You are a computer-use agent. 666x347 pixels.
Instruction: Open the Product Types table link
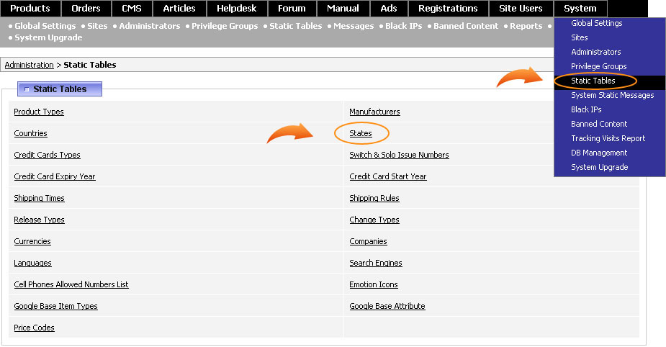pyautogui.click(x=39, y=112)
